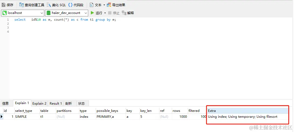Click the select_type column header
Image resolution: width=294 pixels, height=132 pixels.
click(27, 111)
